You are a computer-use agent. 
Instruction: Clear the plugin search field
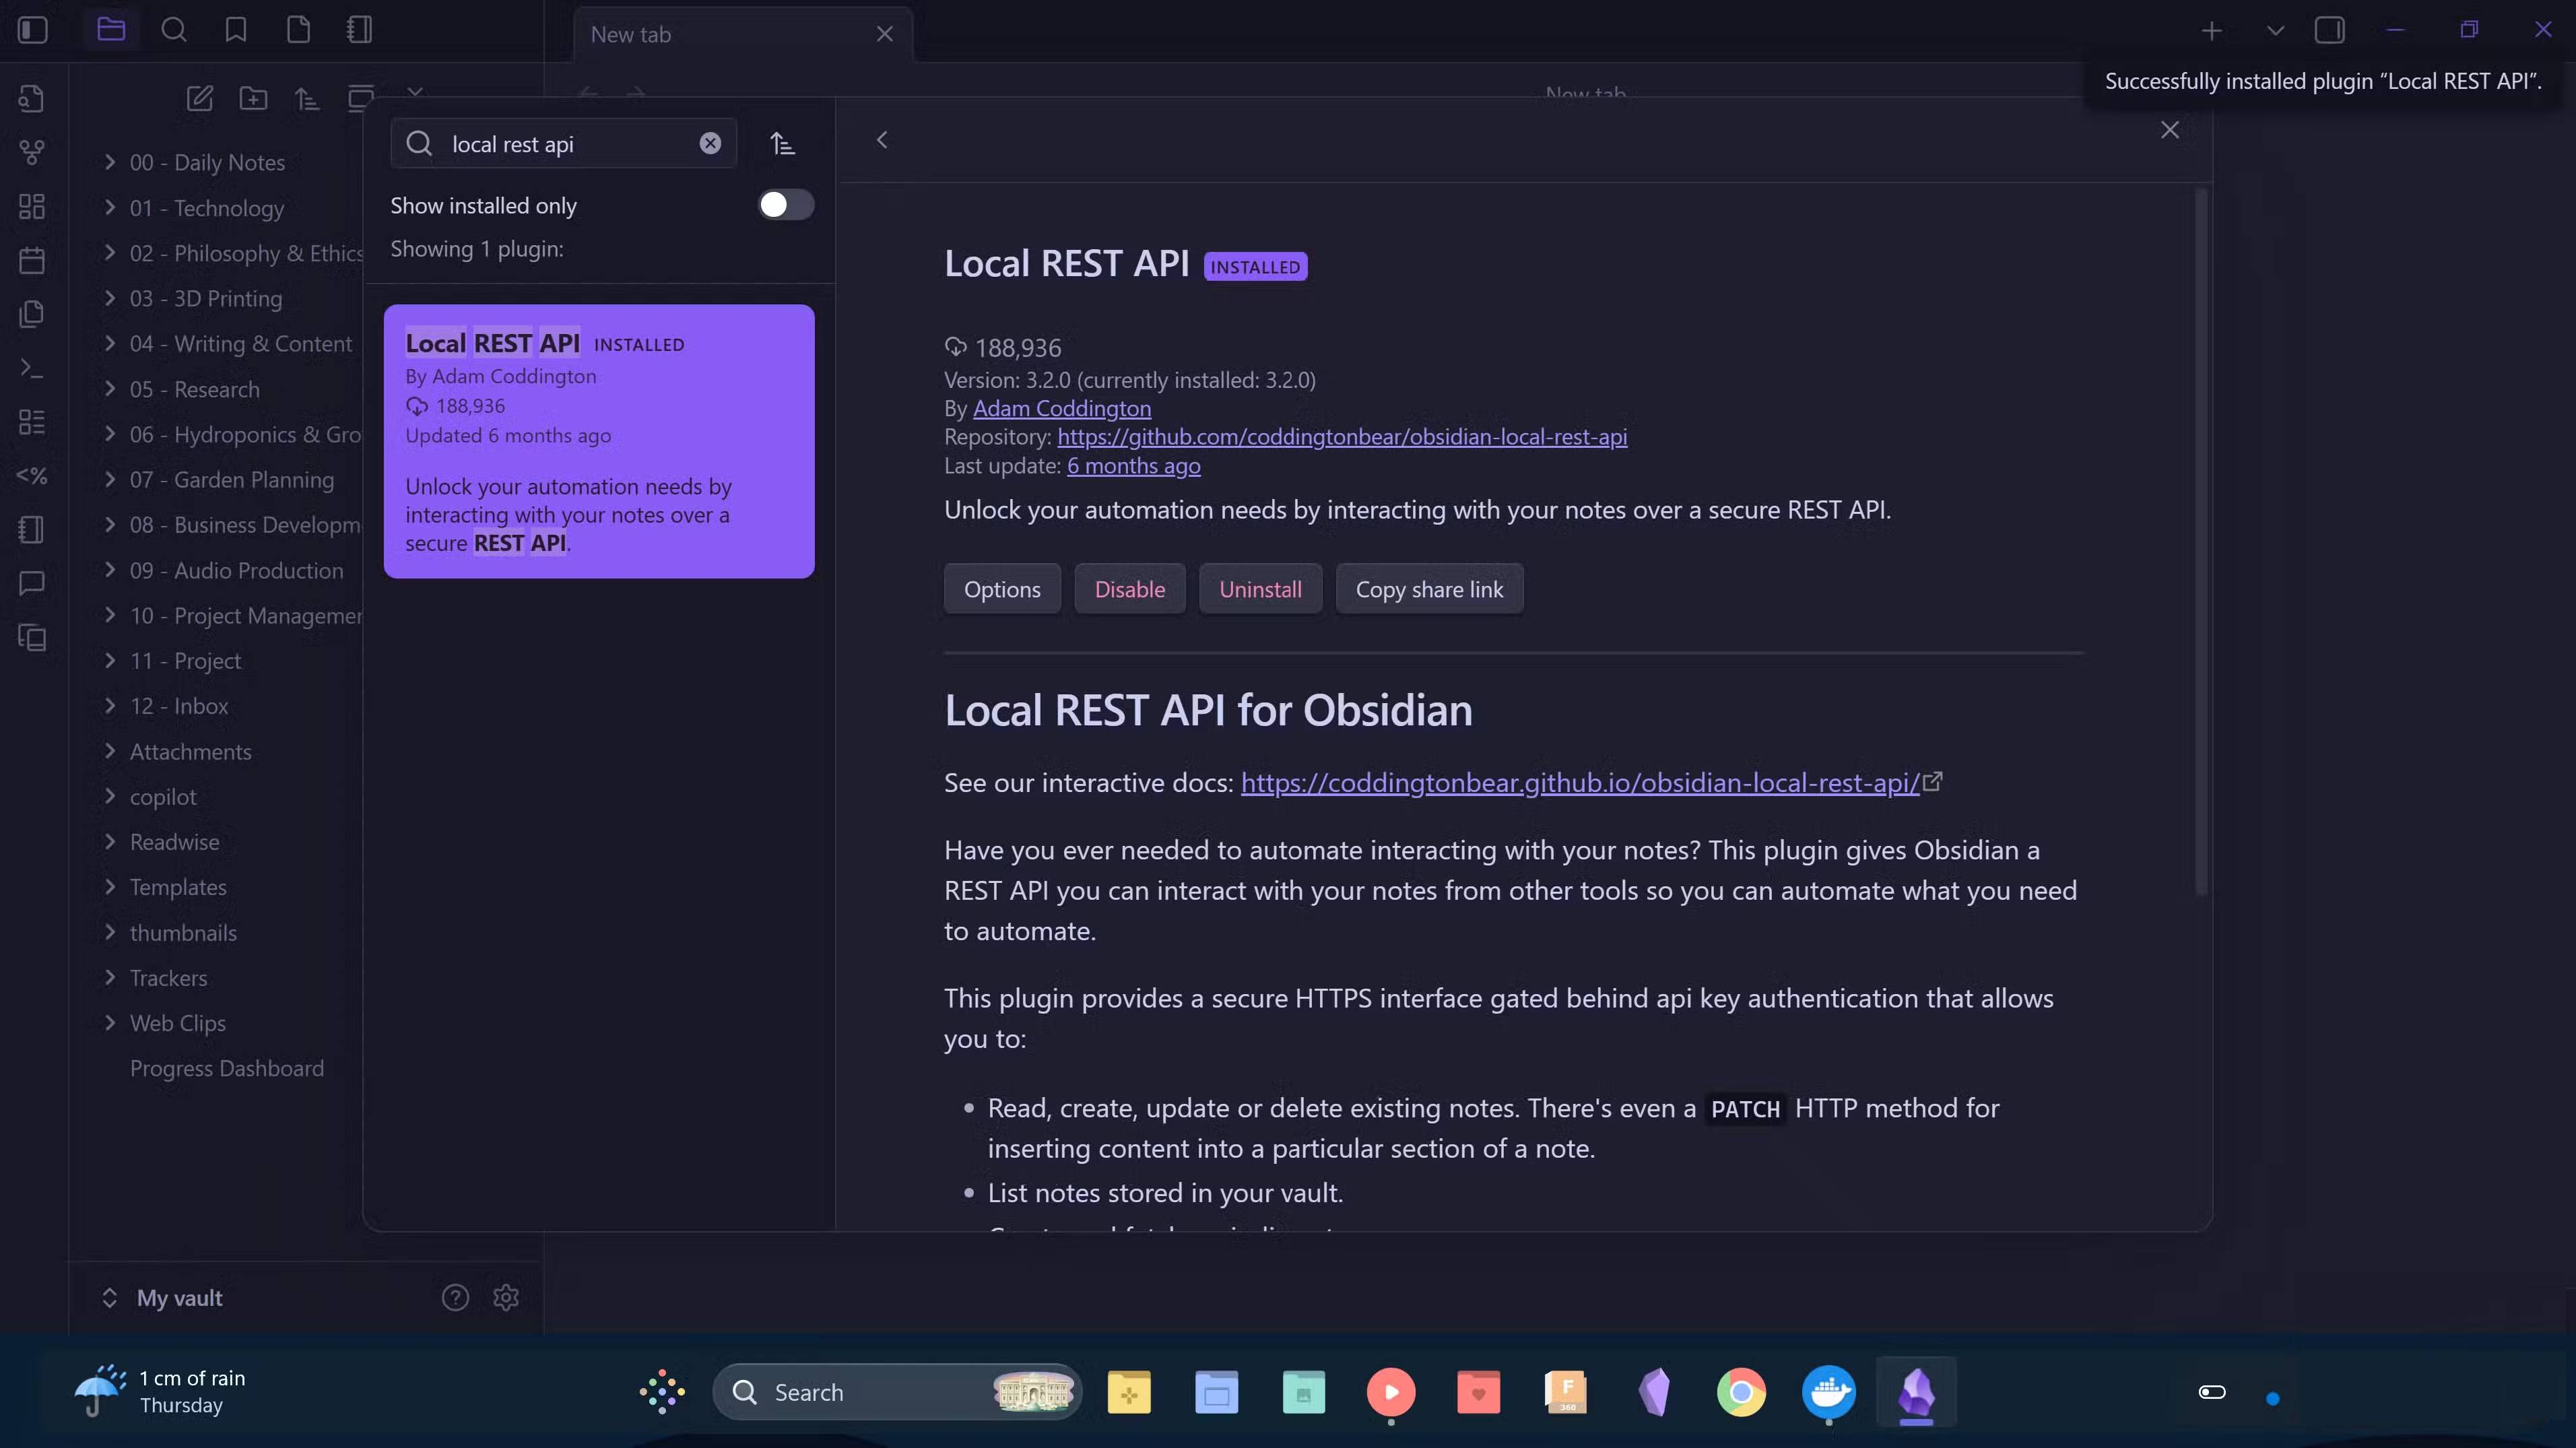point(710,143)
